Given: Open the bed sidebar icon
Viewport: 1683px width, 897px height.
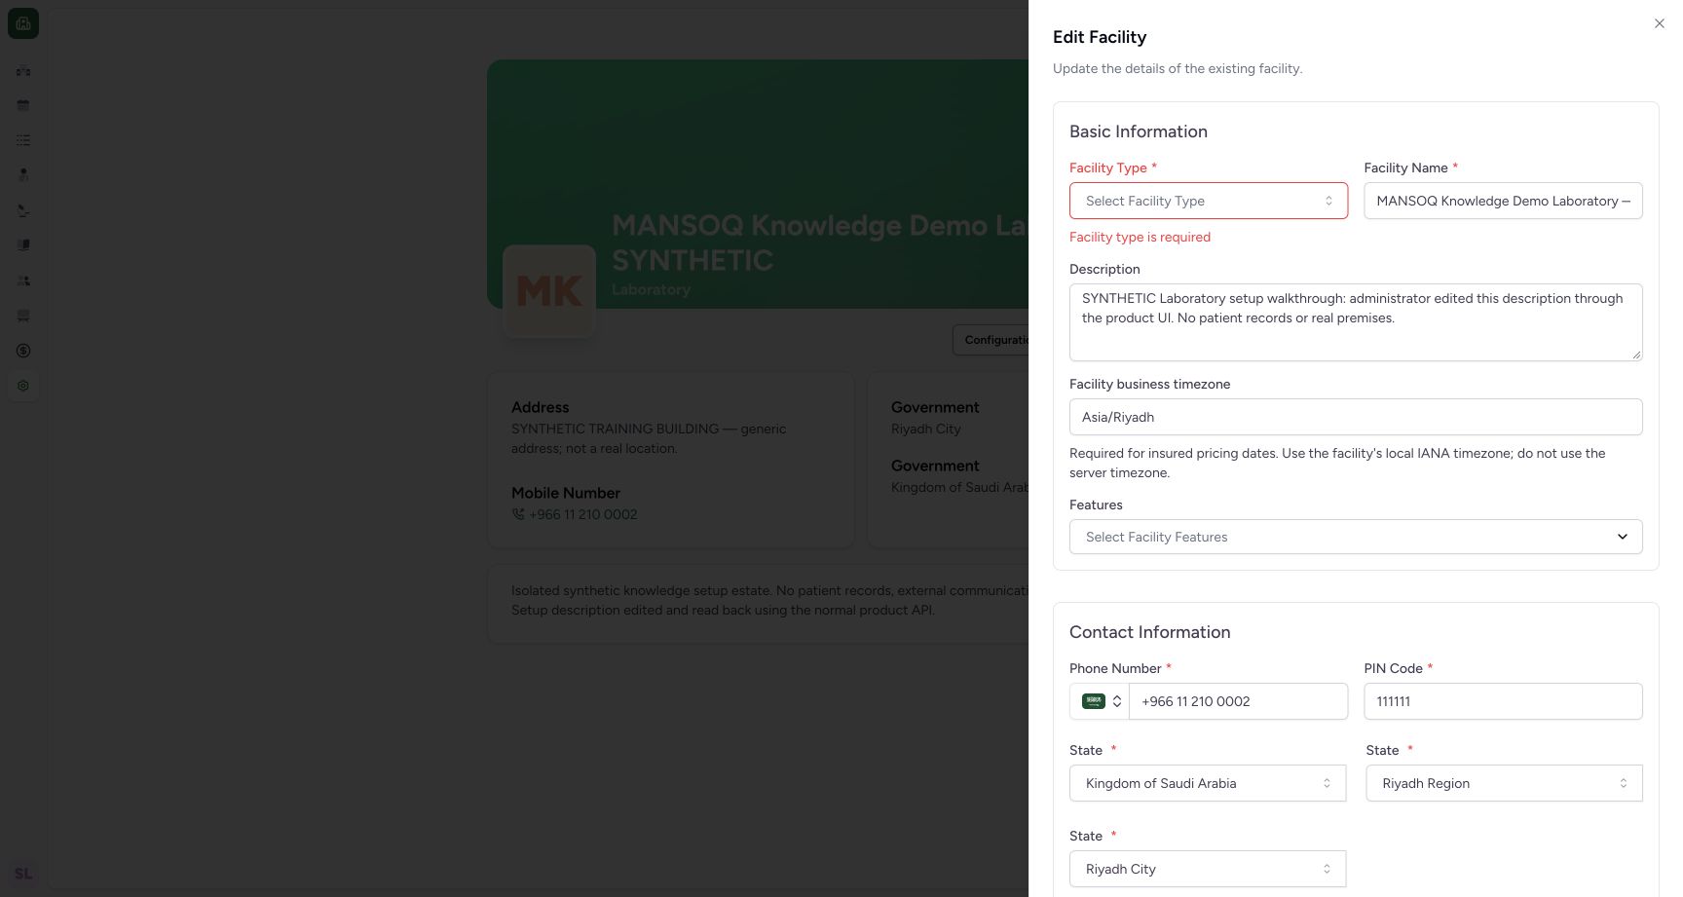Looking at the screenshot, I should point(23,316).
